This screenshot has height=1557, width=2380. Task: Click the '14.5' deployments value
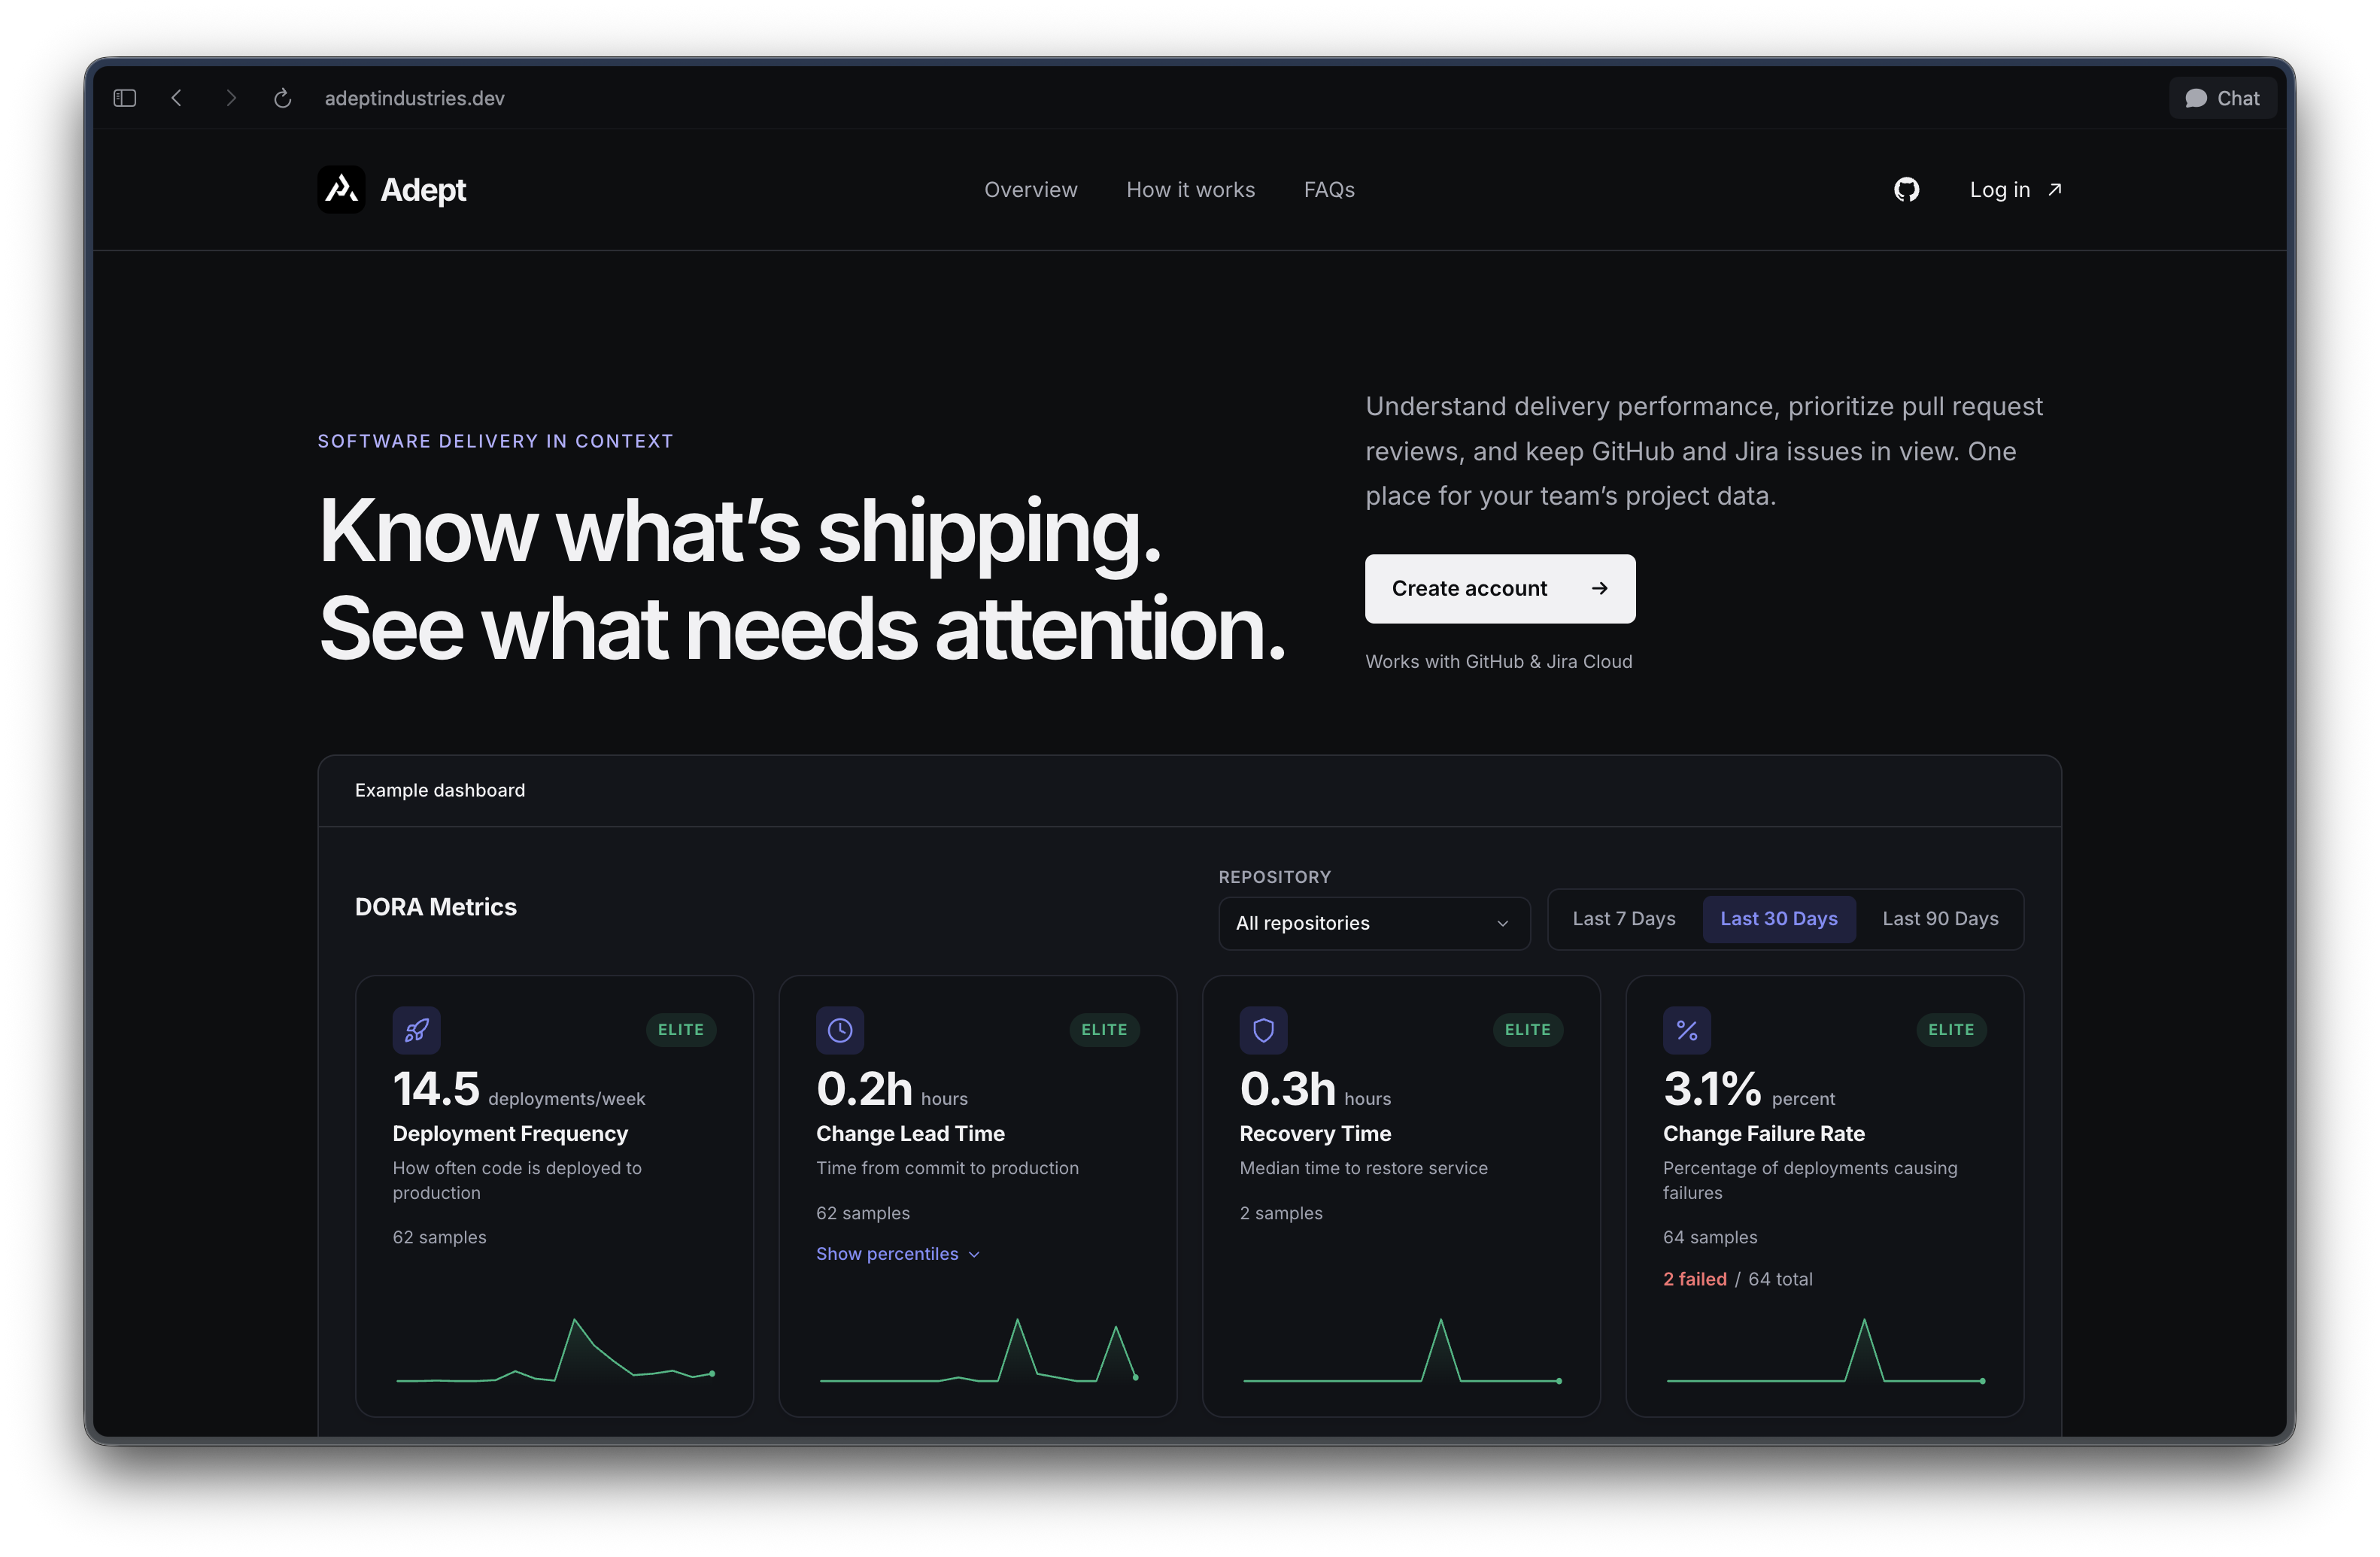(436, 1089)
